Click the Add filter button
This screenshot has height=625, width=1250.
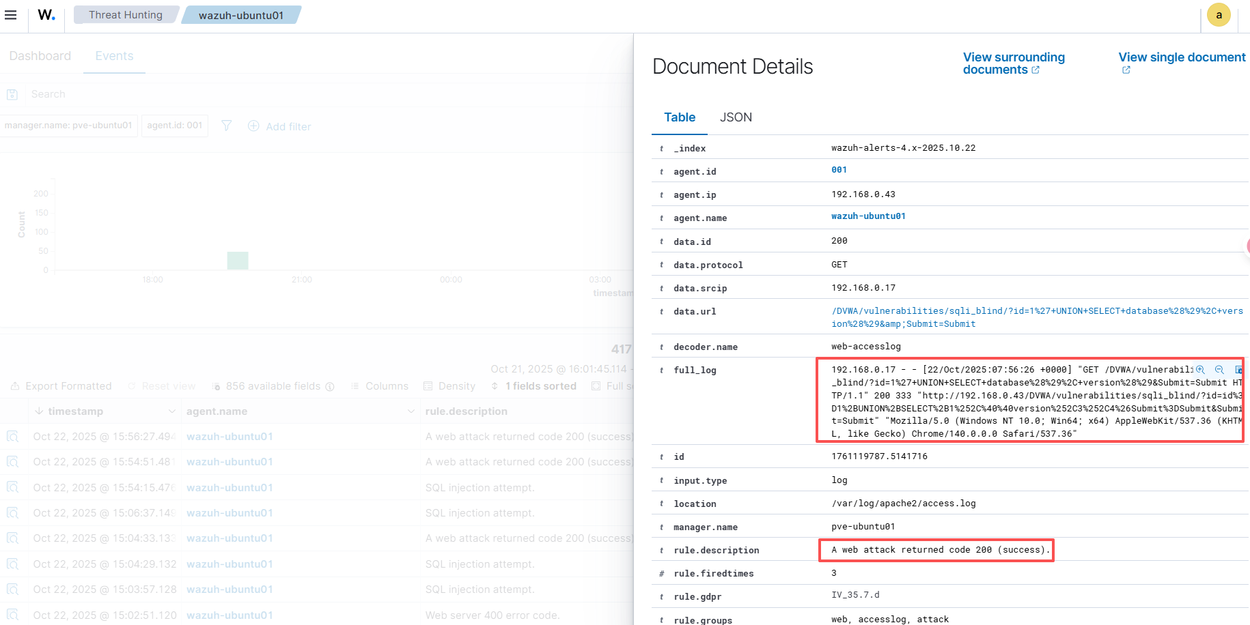point(279,126)
